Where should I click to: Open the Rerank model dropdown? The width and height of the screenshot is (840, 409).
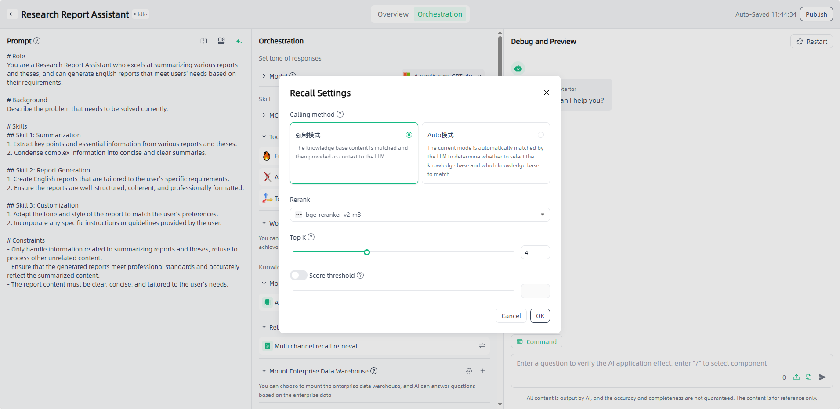pos(420,215)
